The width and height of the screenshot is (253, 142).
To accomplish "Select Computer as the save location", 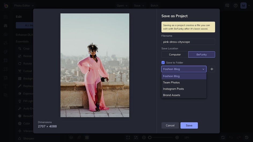I will [175, 55].
